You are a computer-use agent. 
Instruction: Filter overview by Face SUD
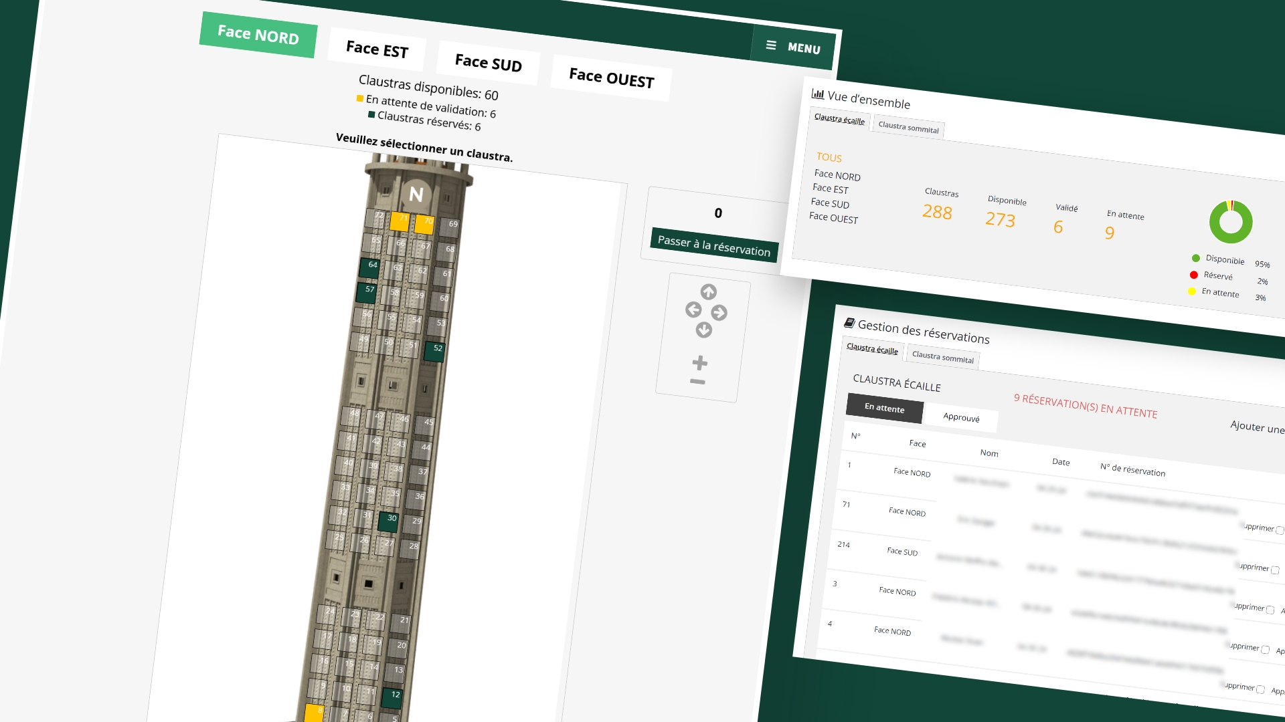point(830,203)
